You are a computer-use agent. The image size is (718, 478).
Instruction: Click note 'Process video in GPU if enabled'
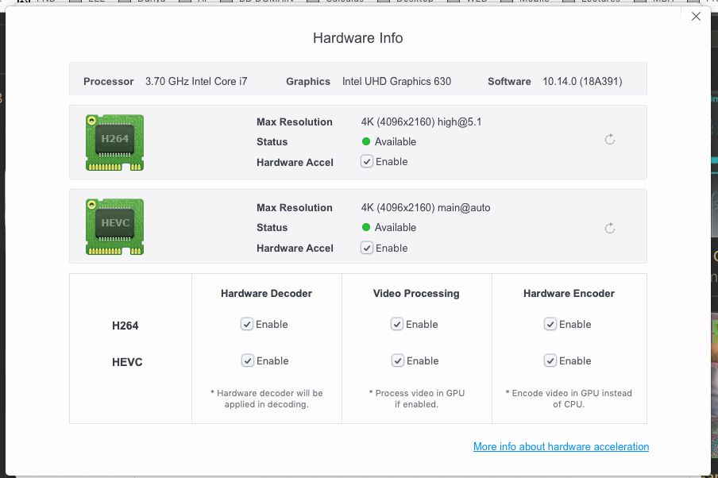[417, 399]
